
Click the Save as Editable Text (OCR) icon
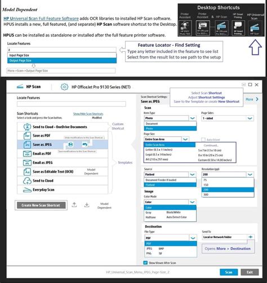coord(27,172)
